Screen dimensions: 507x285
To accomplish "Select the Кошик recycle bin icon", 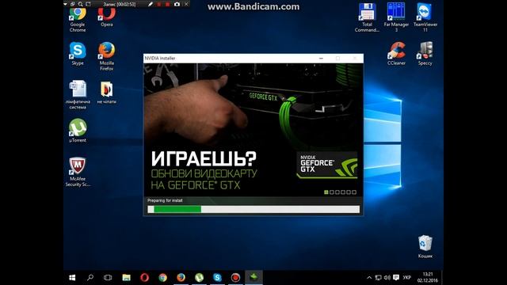I will coord(425,246).
